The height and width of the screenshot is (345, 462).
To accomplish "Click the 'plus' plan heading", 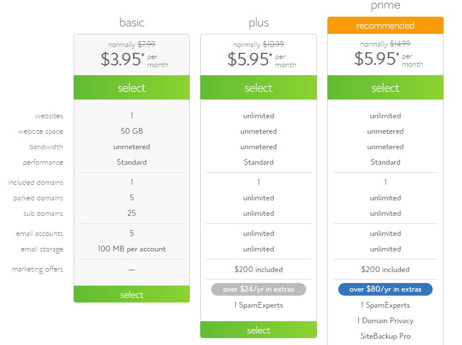I will point(258,23).
